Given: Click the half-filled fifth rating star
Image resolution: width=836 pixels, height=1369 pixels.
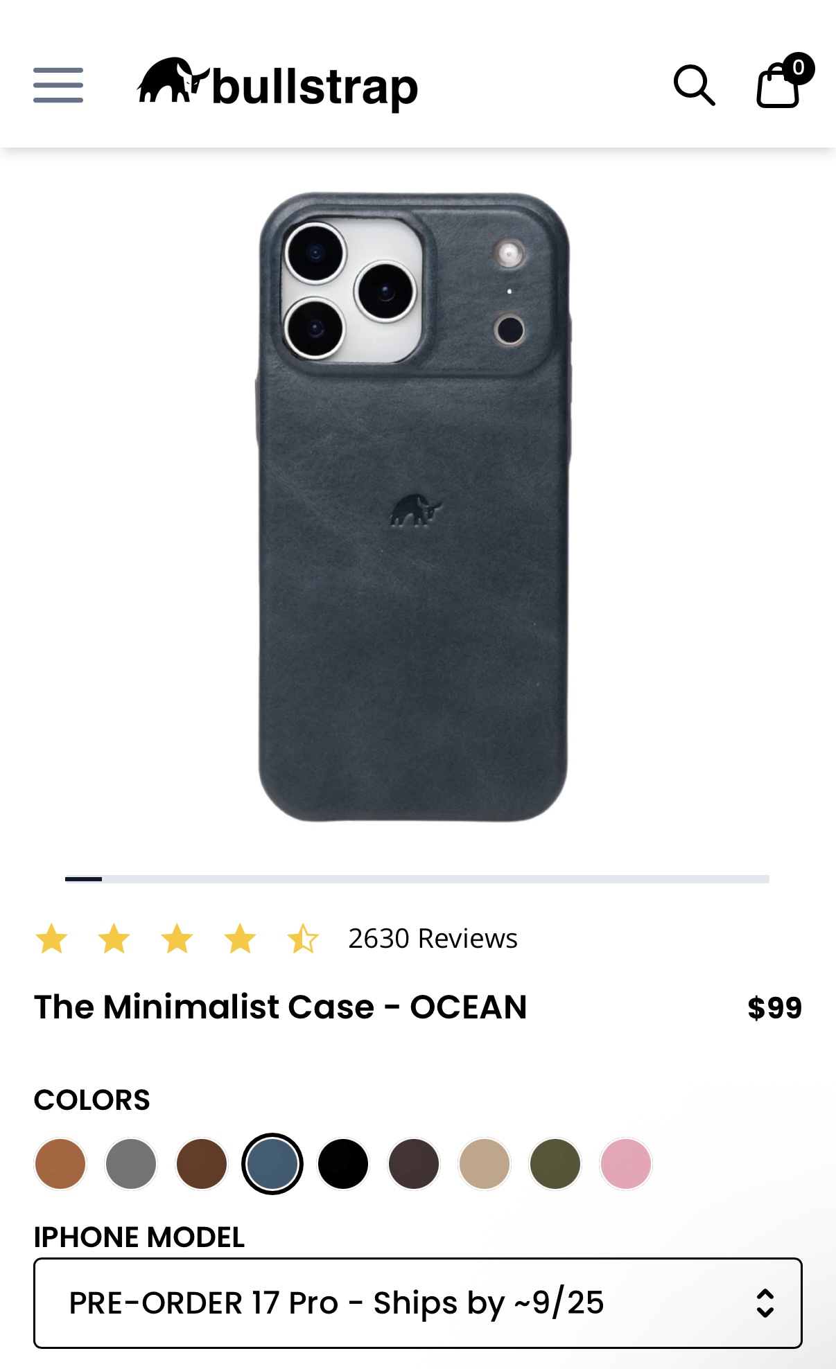Looking at the screenshot, I should tap(303, 939).
